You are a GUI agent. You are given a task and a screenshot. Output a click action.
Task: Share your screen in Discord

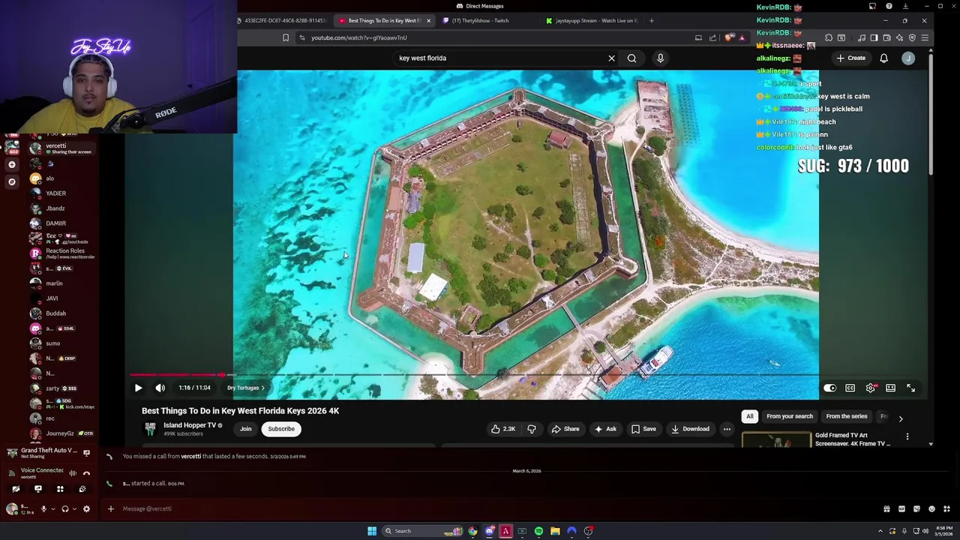coord(38,489)
